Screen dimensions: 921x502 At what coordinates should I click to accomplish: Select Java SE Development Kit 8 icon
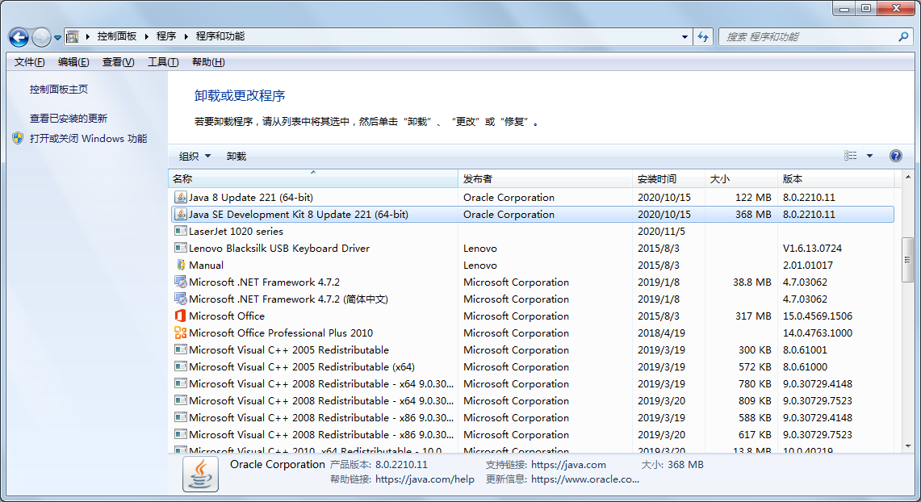[x=180, y=215]
